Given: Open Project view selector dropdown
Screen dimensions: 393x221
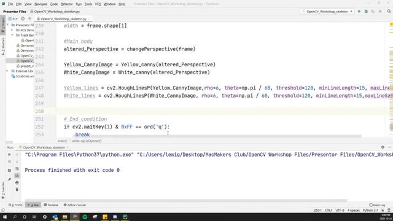Looking at the screenshot, I should (x=12, y=19).
